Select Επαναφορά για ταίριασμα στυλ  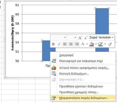click(x=83, y=61)
